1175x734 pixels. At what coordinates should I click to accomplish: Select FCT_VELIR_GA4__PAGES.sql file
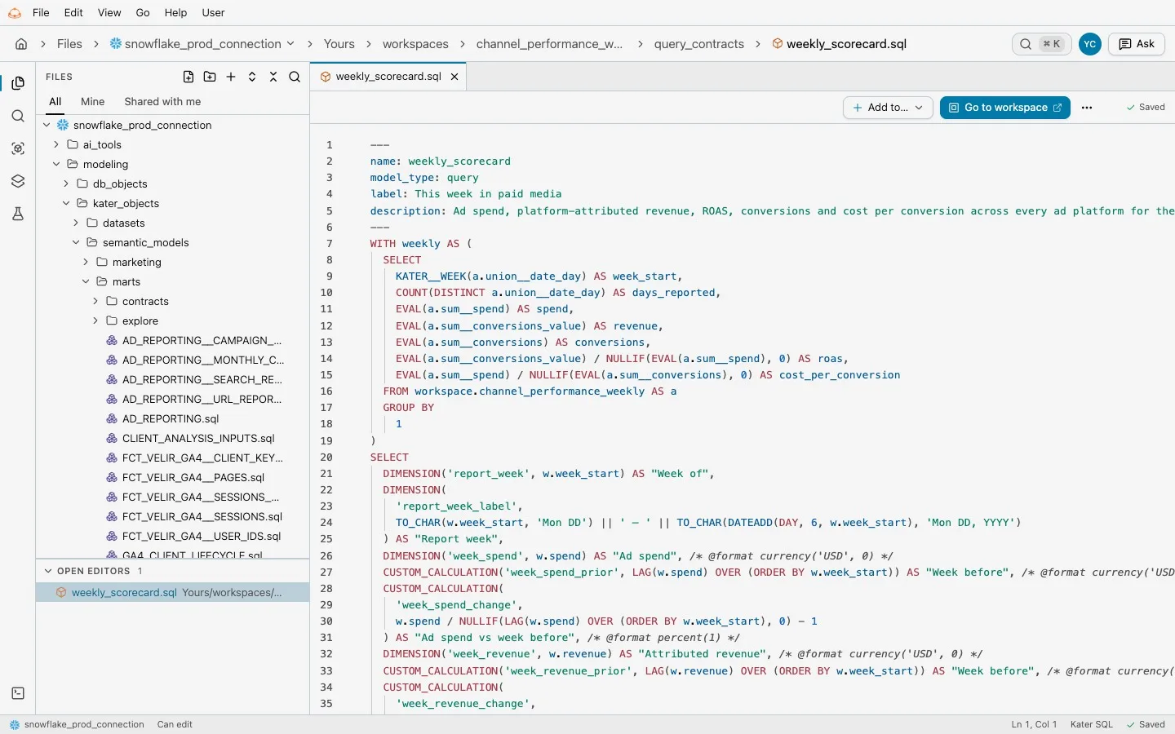pyautogui.click(x=193, y=477)
